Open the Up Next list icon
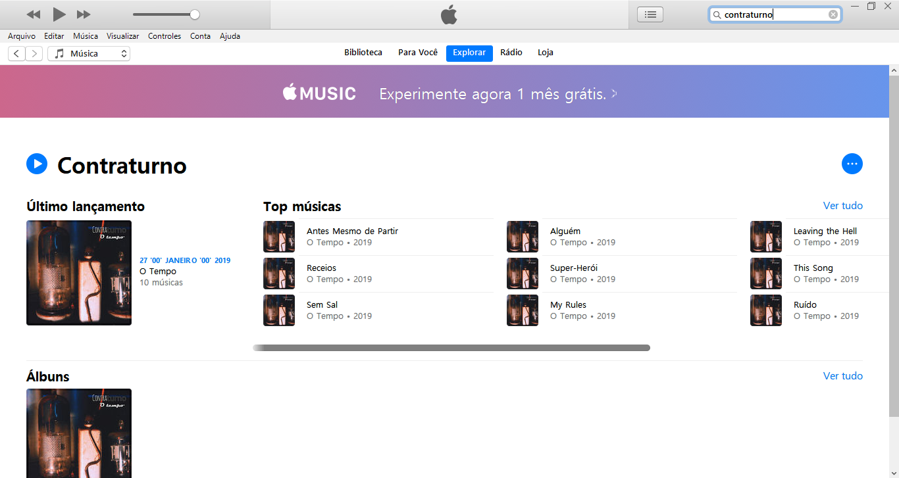 tap(650, 14)
